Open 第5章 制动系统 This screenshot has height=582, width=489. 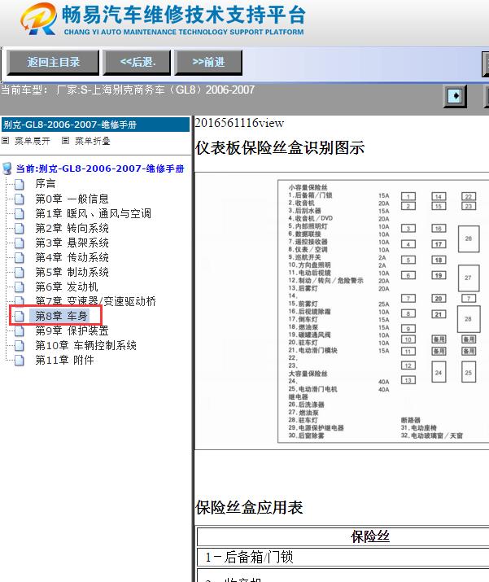(72, 272)
